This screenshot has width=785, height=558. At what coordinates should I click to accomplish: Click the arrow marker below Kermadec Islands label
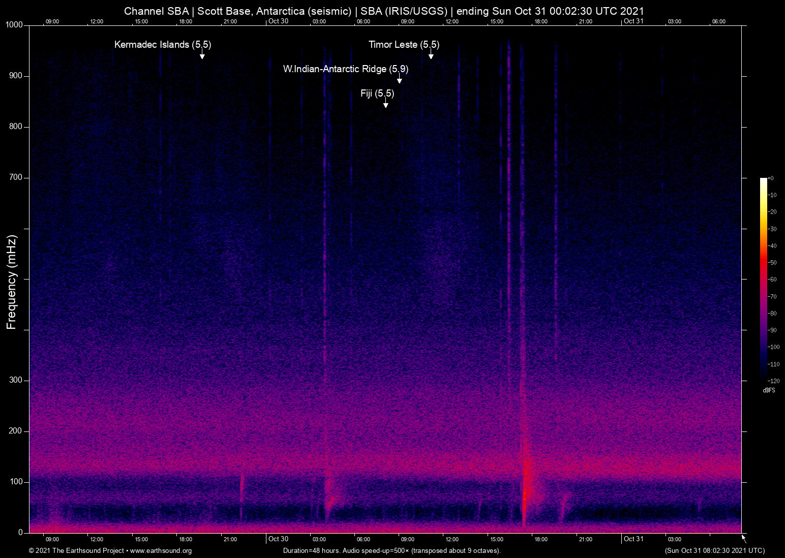(x=202, y=55)
